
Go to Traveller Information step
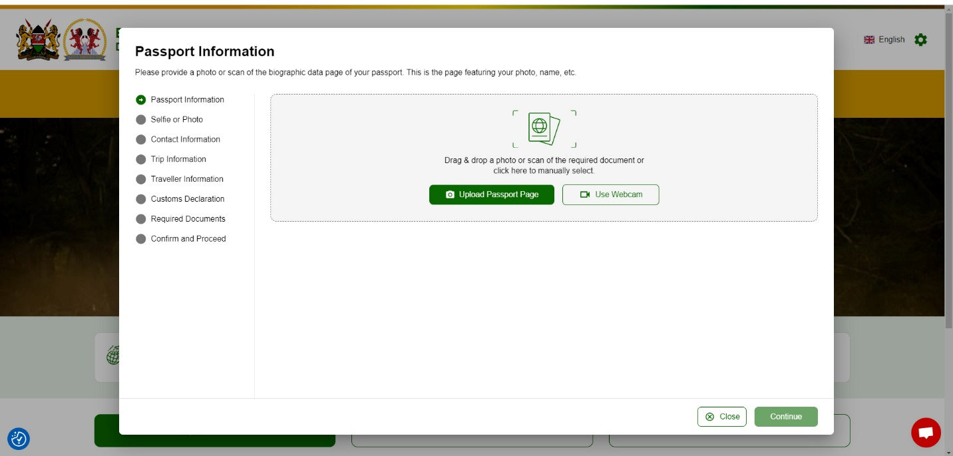point(186,179)
